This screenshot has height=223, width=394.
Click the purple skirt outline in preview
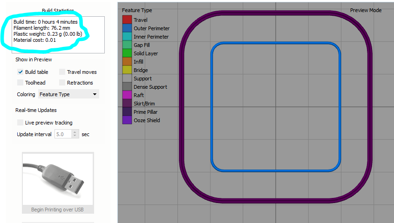click(x=182, y=107)
